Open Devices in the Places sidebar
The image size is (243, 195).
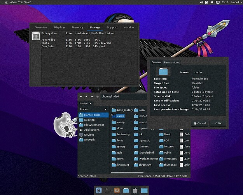tap(87, 135)
